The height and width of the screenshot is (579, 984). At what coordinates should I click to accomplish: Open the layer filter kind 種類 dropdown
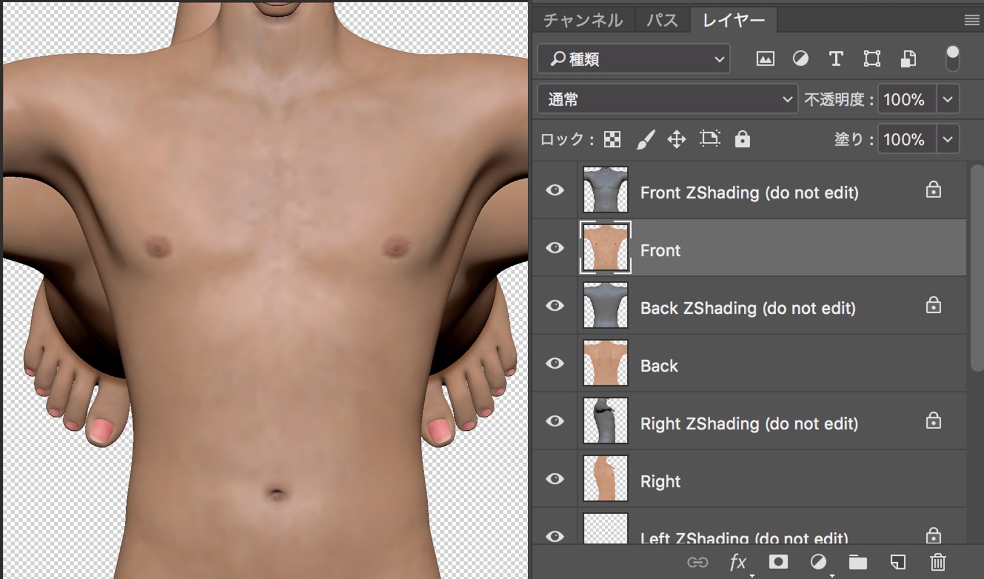click(634, 59)
